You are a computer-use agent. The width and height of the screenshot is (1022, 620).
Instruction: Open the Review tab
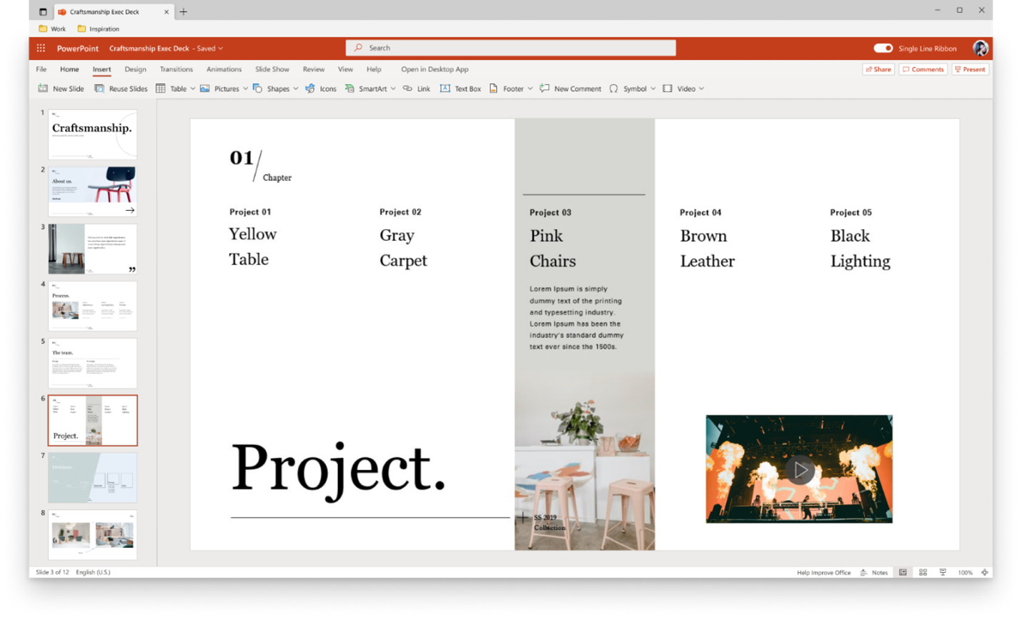click(x=314, y=69)
